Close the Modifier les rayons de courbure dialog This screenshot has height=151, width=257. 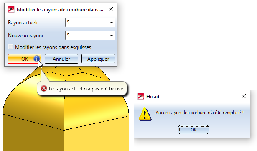tap(111, 9)
